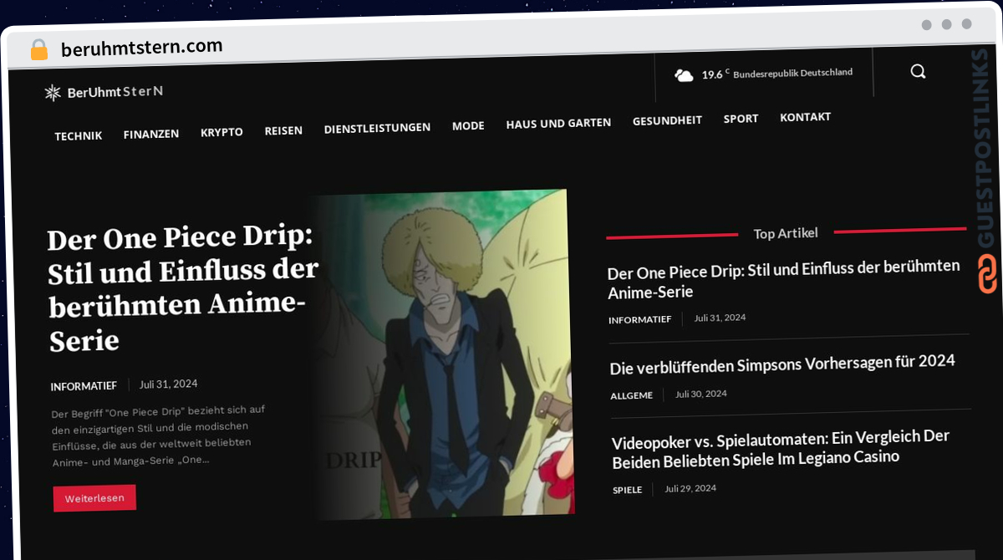Open the Dienstleistungen menu item
The height and width of the screenshot is (560, 1003).
click(x=377, y=128)
